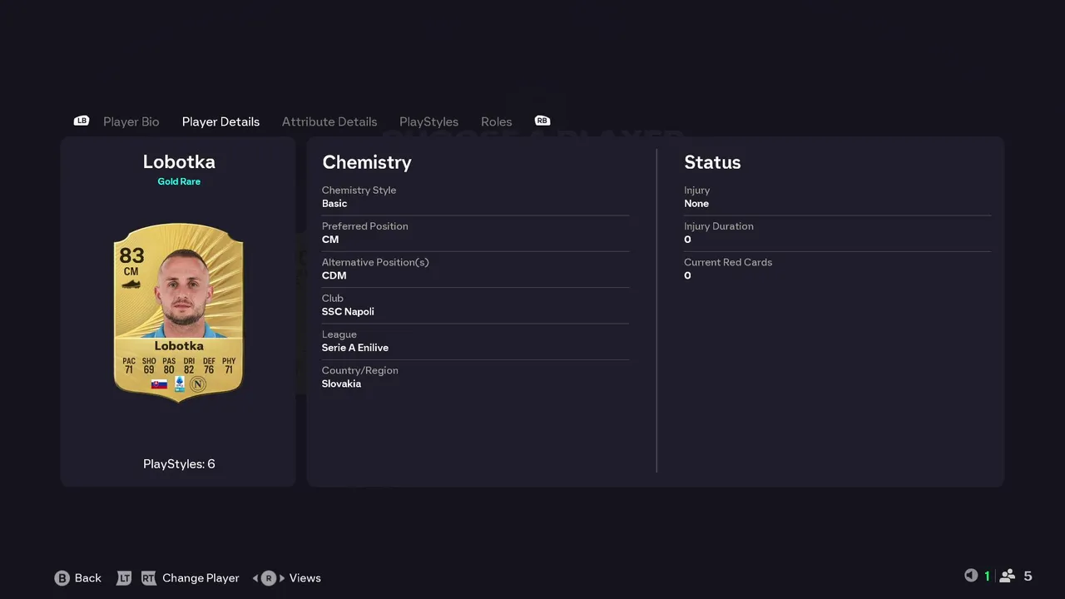The height and width of the screenshot is (599, 1065).
Task: Click the boot icon under CM
Action: (x=131, y=285)
